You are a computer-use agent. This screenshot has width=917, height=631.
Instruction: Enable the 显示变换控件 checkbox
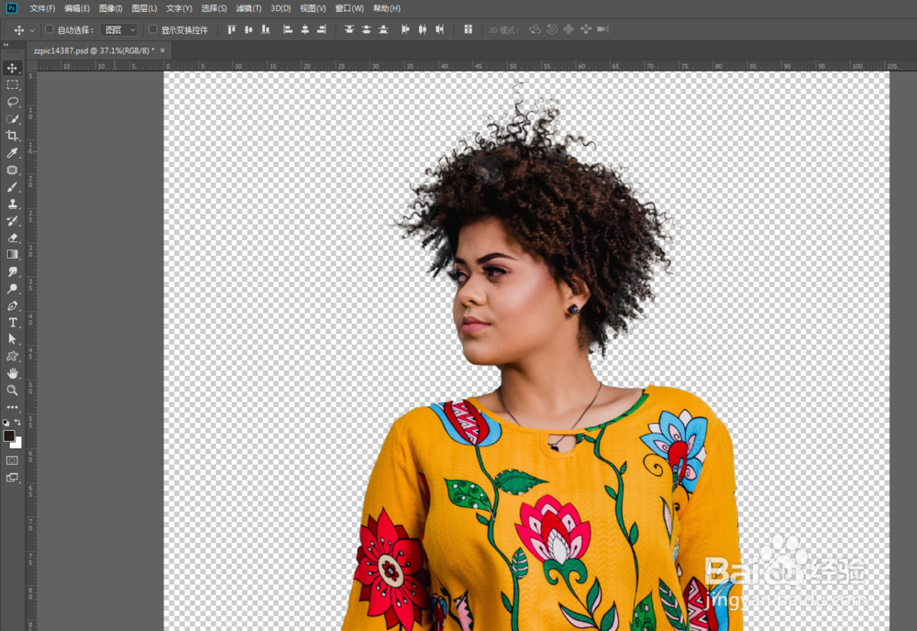tap(153, 29)
